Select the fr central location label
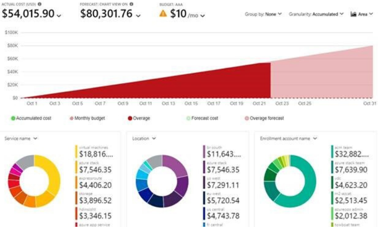The height and width of the screenshot is (227, 378). pos(215,225)
